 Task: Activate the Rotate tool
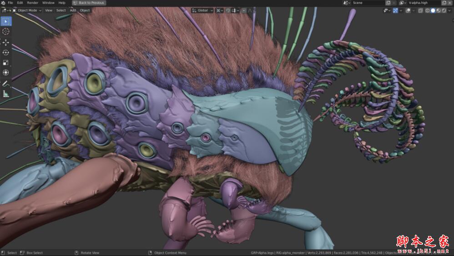[x=6, y=53]
